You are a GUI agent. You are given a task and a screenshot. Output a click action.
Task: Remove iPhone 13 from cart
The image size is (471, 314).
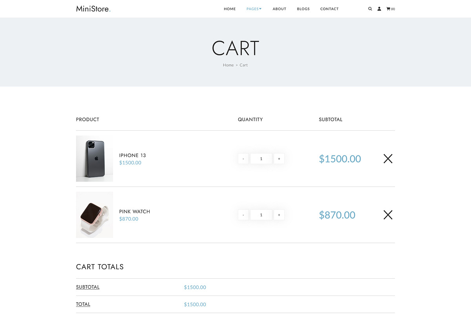click(x=388, y=159)
